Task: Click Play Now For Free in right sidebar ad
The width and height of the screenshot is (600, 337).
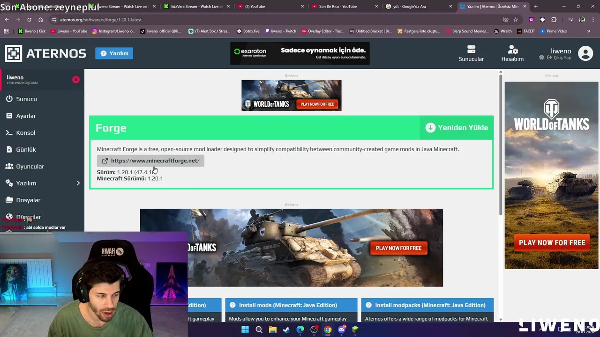Action: click(552, 242)
